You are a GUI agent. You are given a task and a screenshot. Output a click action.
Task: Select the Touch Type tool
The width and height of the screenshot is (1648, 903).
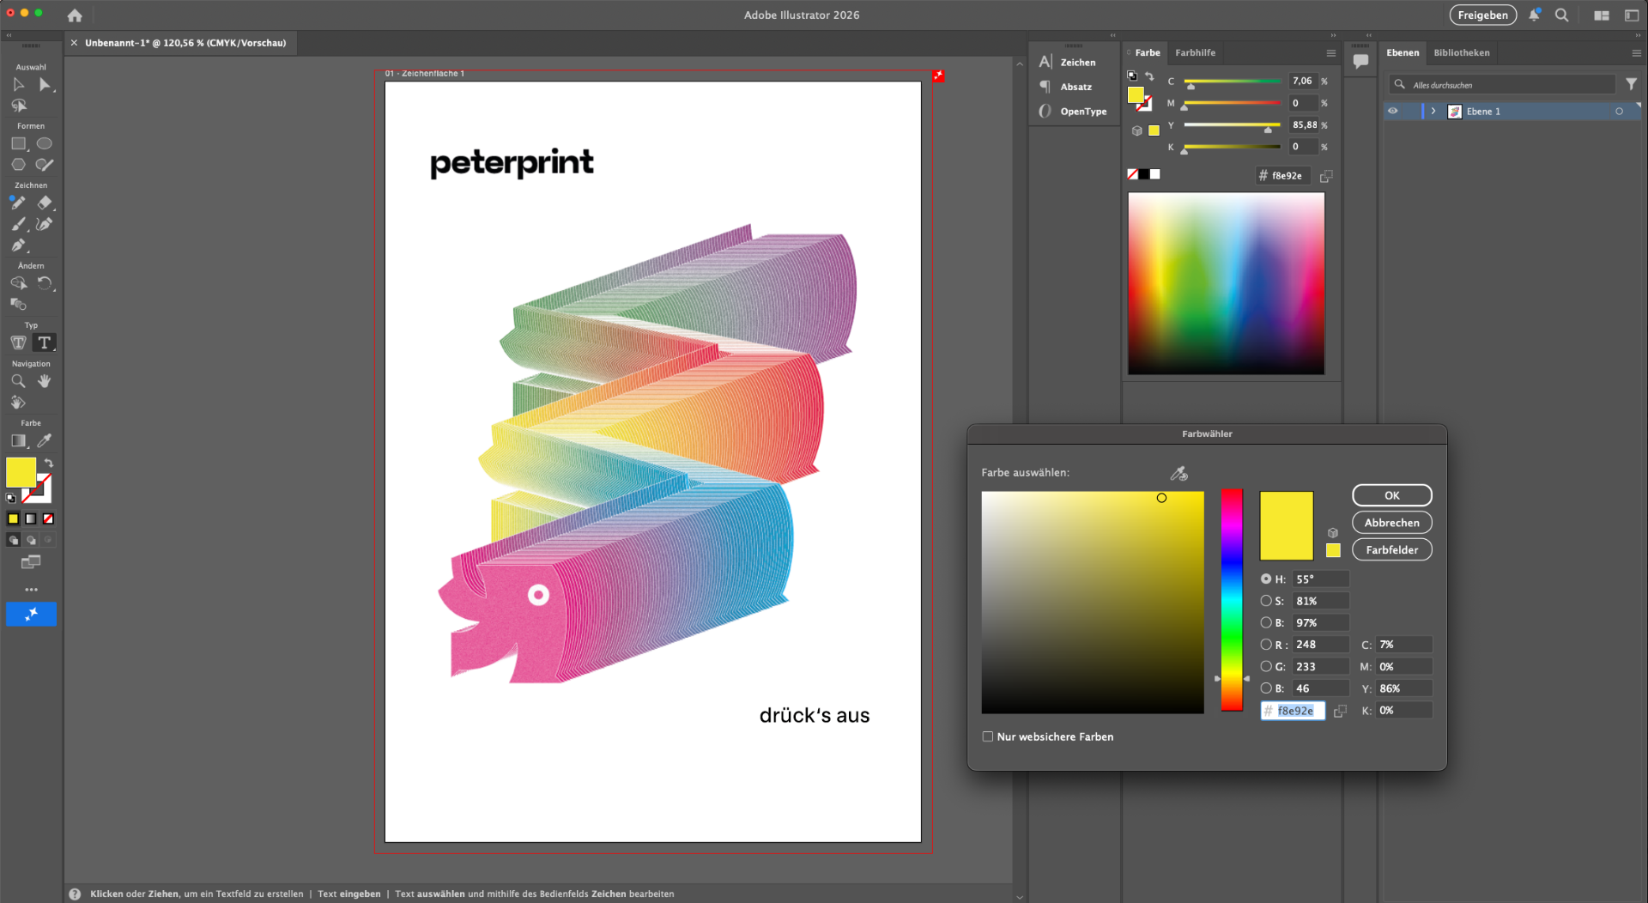(18, 342)
